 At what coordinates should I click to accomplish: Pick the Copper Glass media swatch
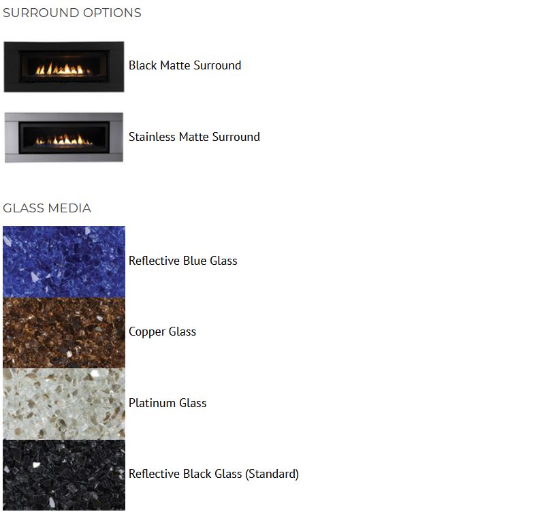[x=64, y=333]
